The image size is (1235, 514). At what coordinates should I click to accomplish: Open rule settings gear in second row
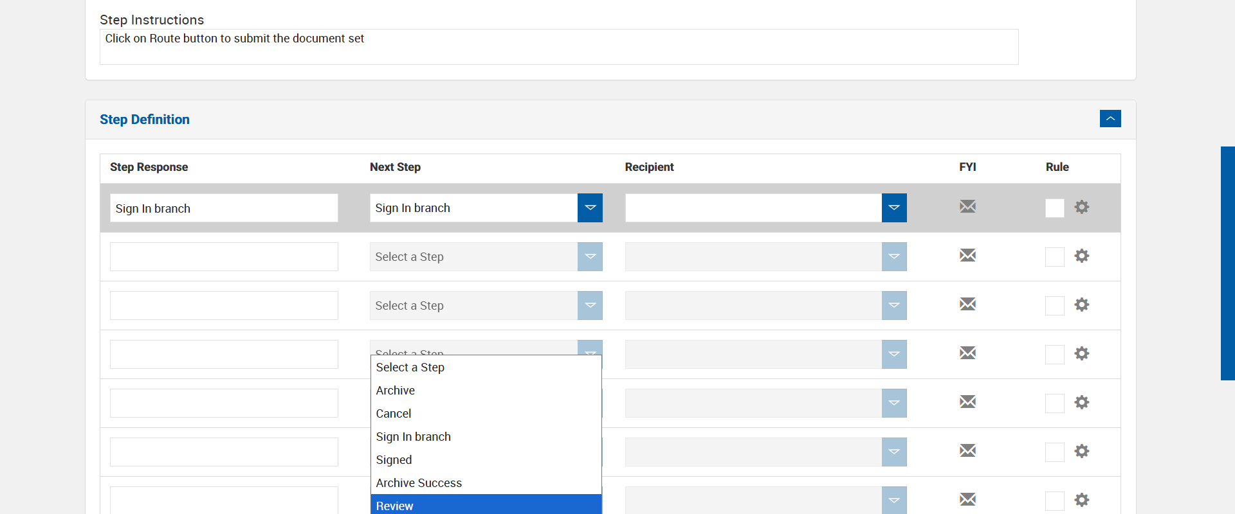point(1082,256)
